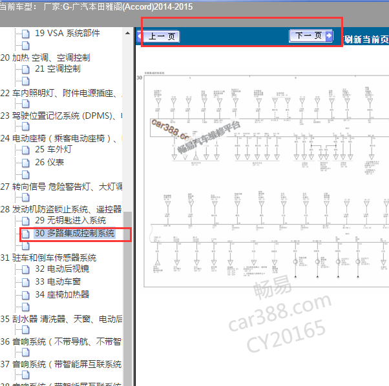Click page icon beside 32 电动后视镜
This screenshot has width=389, height=386.
tap(26, 269)
